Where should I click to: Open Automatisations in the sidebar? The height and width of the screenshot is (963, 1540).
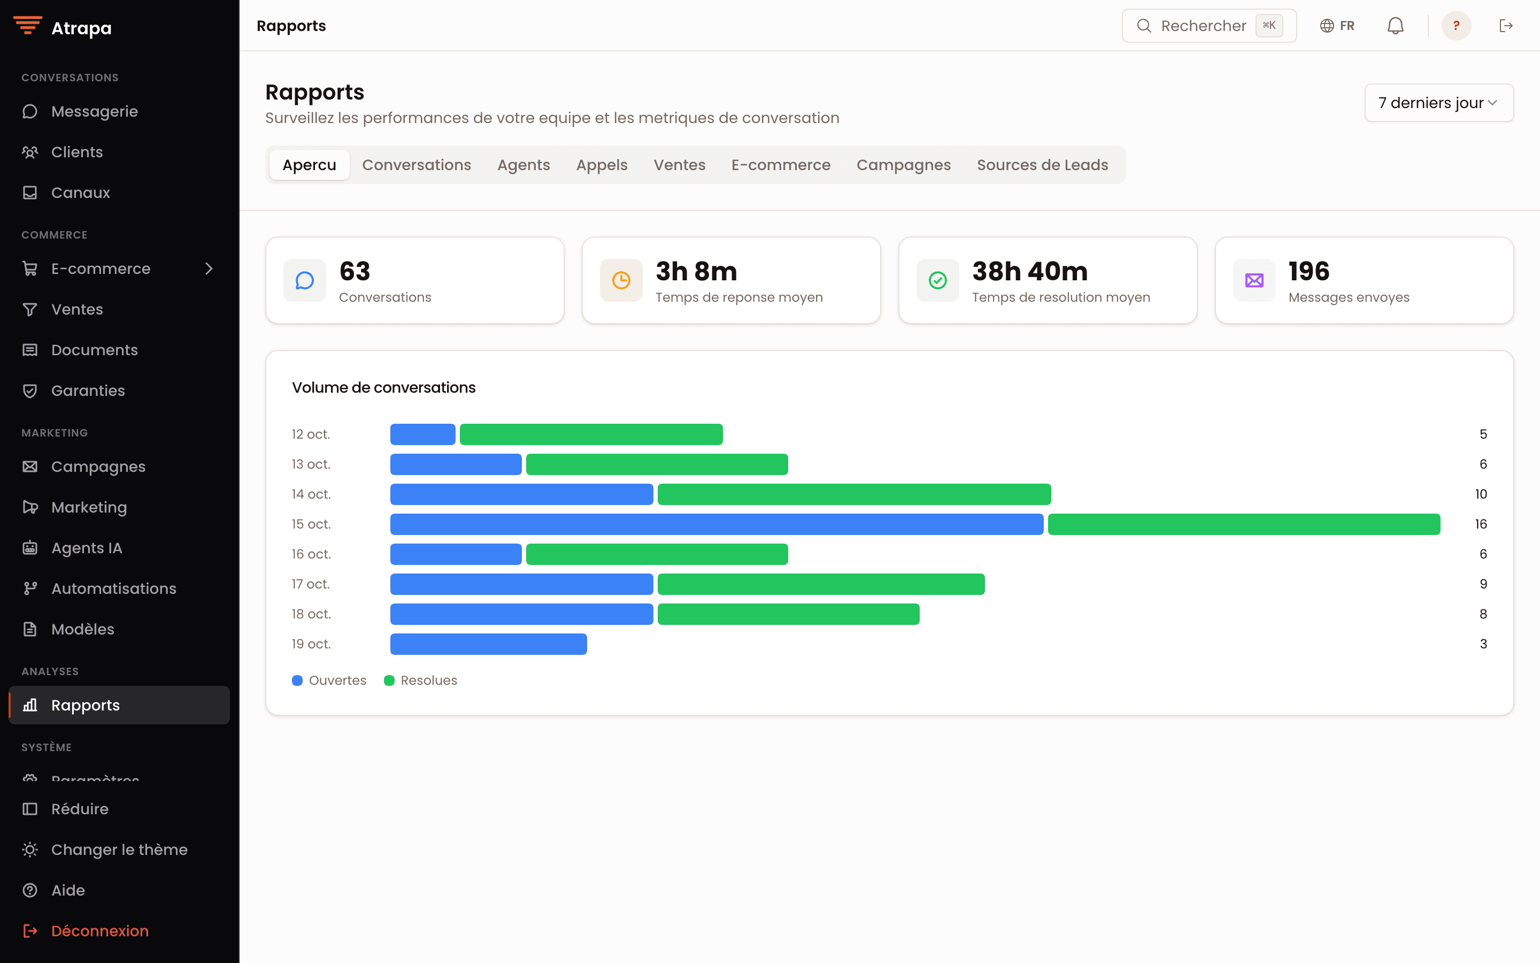point(119,588)
